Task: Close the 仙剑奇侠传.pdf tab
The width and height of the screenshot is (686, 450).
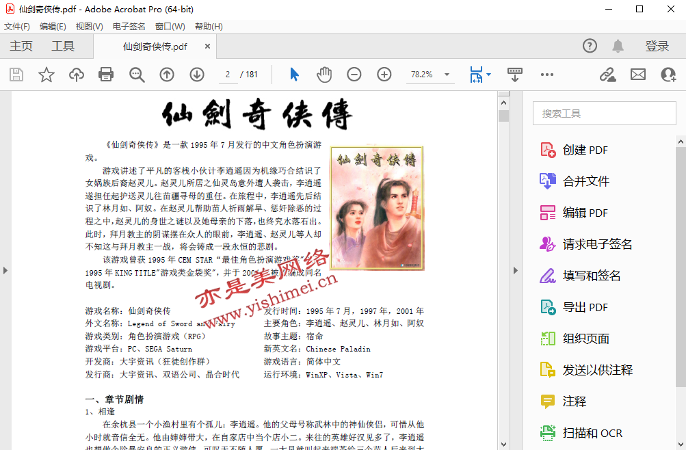Action: coord(207,46)
